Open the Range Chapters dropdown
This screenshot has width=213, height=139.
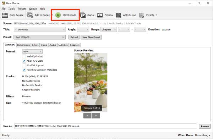tap(109, 29)
